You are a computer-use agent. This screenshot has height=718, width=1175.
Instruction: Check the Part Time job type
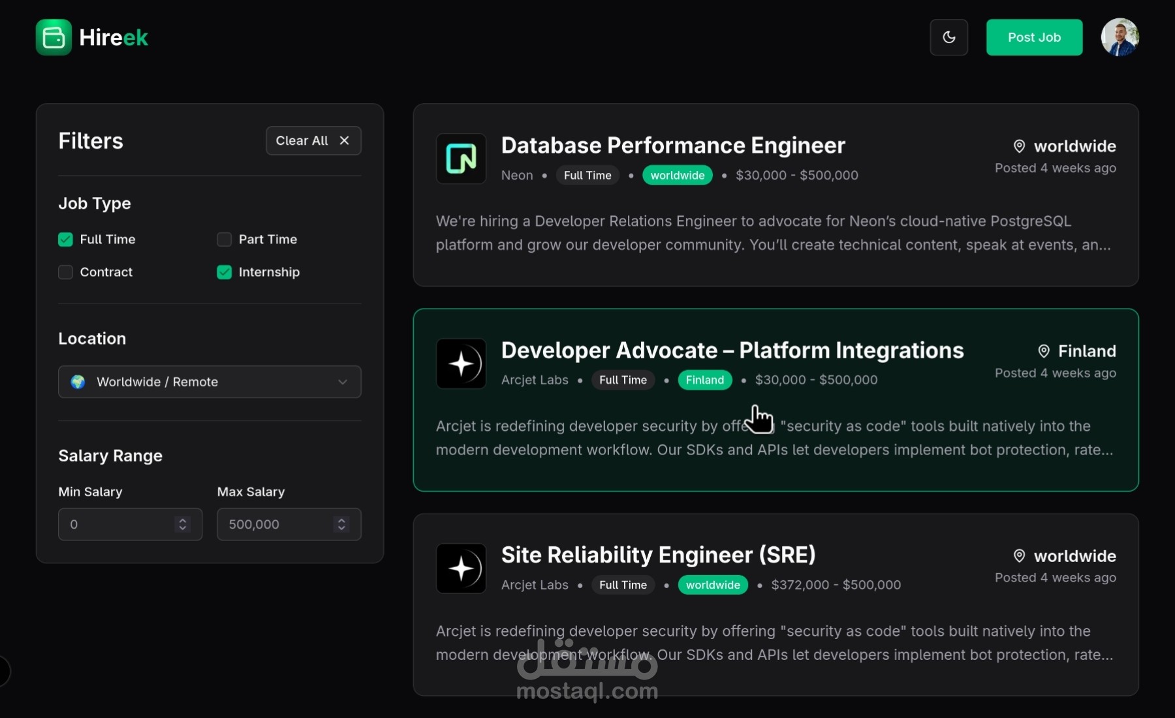[224, 240]
